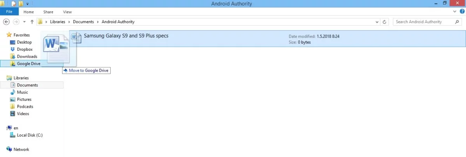Select Local Disk (C:) in sidebar
The image size is (466, 157).
[x=30, y=135]
